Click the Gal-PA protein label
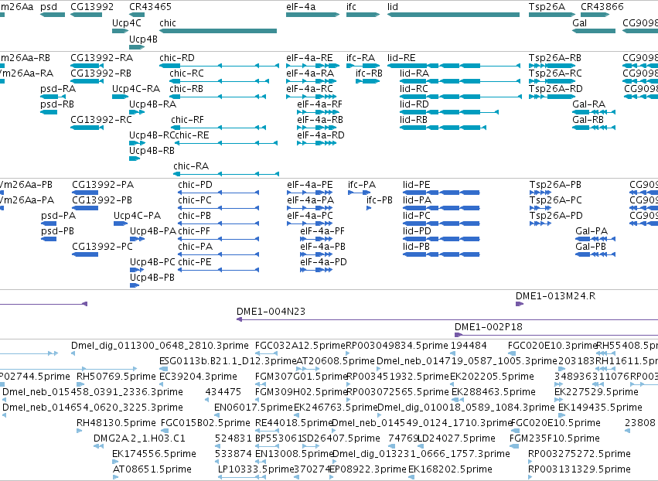Viewport: 658px width, 481px height. point(592,231)
